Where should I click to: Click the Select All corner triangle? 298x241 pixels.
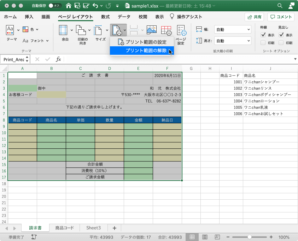(4, 69)
